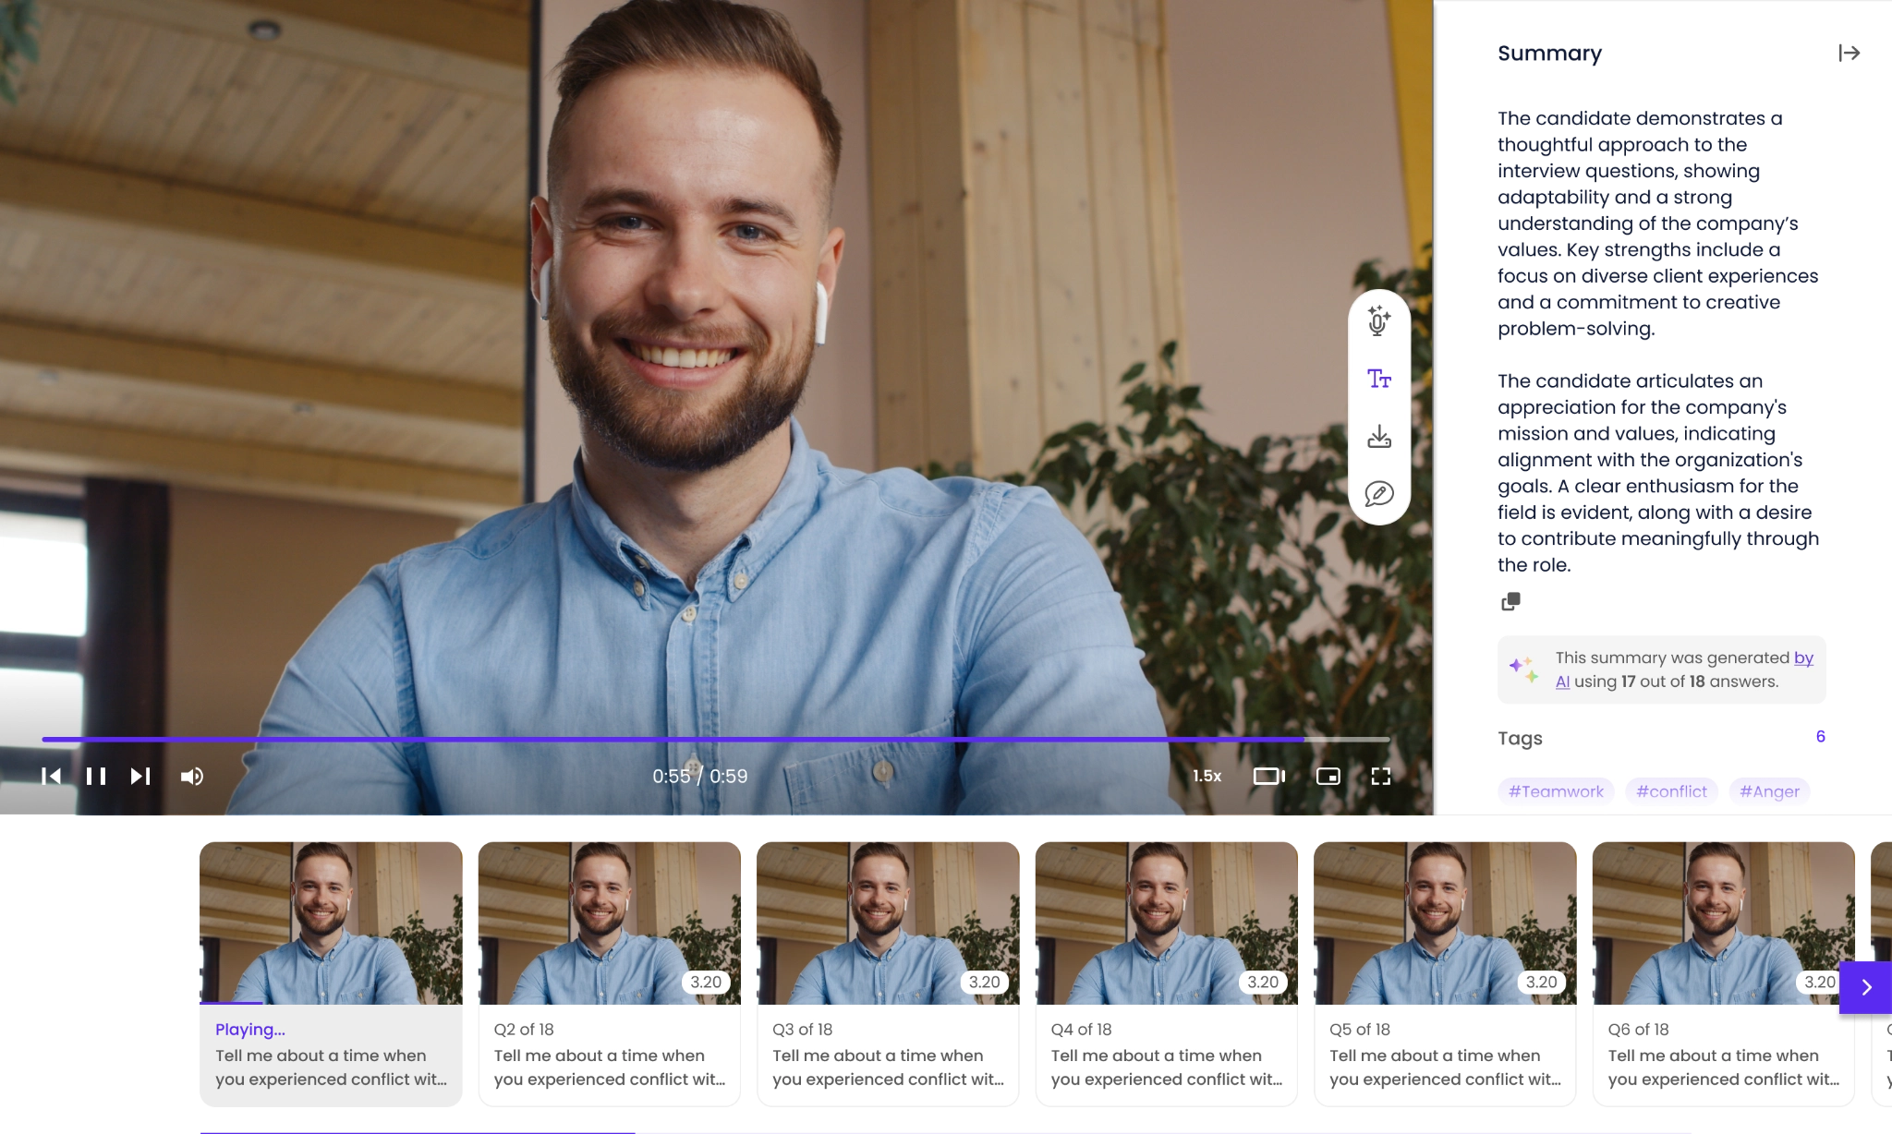The height and width of the screenshot is (1134, 1892).
Task: Click the 3.20 badge on Q4
Action: 1263,983
